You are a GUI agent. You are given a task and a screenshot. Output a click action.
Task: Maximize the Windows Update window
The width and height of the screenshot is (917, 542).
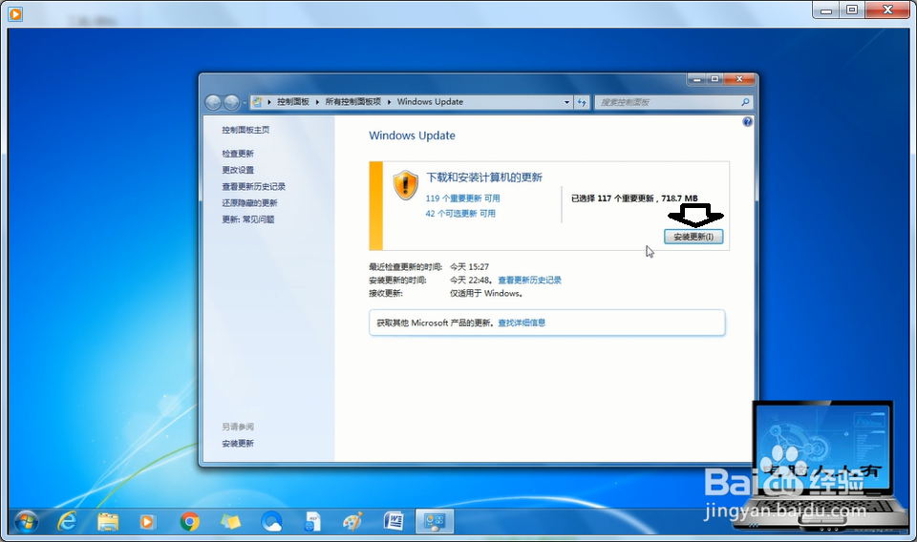[x=714, y=79]
